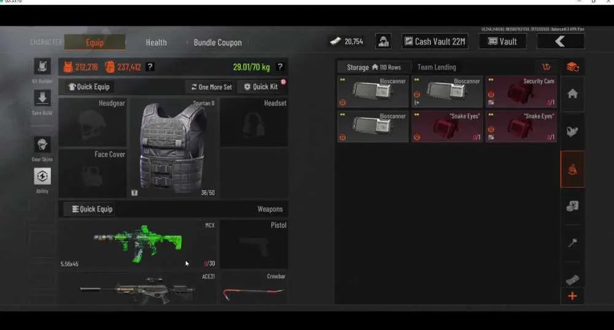Select the Crowbar melee slot
614x330 pixels.
[254, 288]
